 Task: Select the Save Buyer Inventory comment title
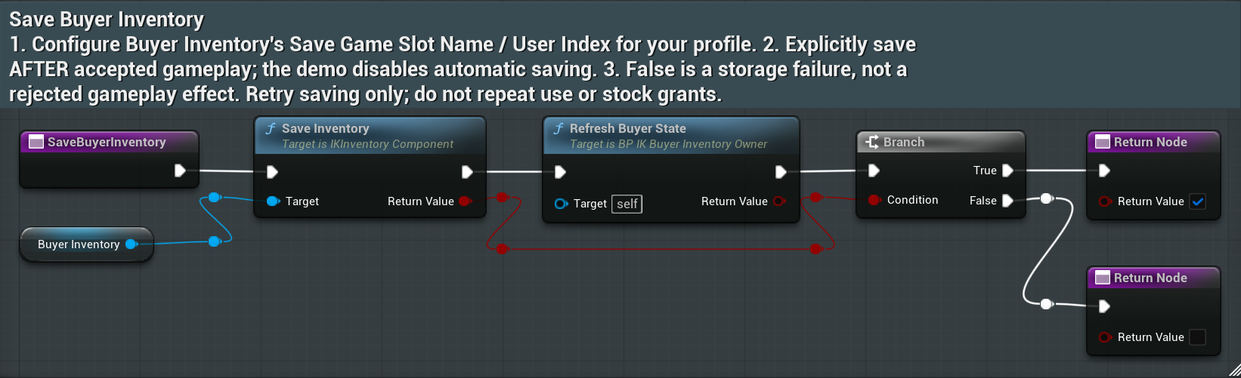pyautogui.click(x=107, y=19)
